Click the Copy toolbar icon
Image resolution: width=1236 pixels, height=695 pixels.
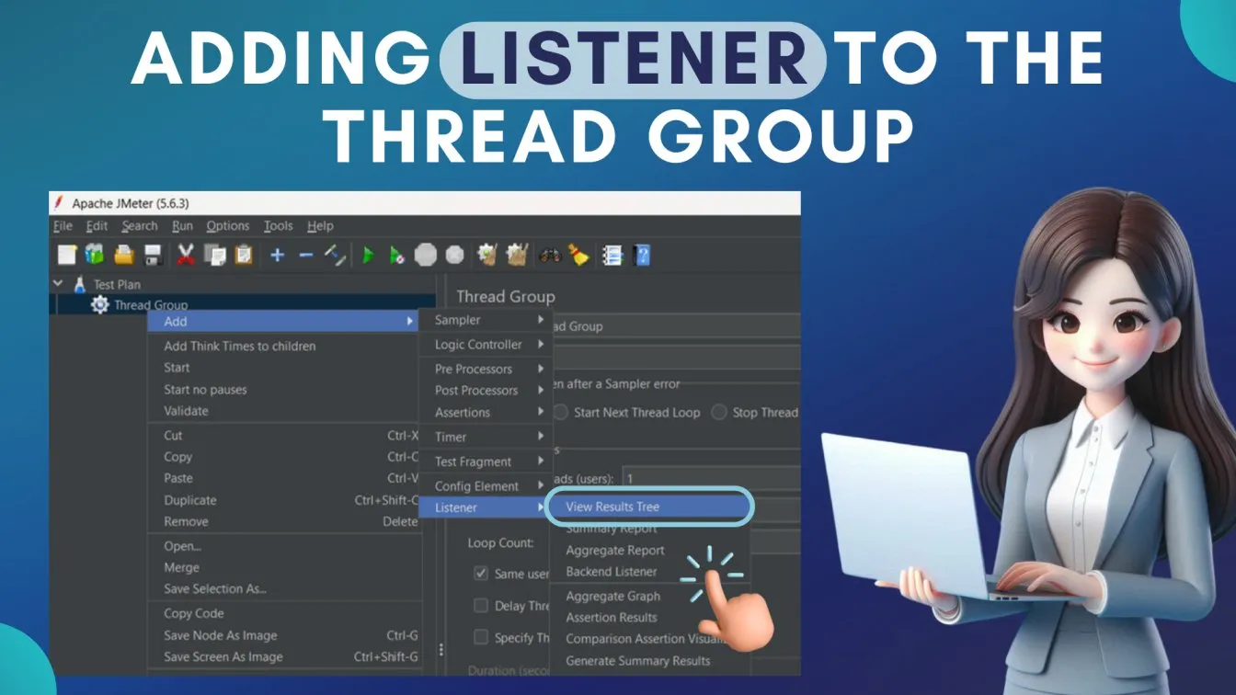click(215, 255)
